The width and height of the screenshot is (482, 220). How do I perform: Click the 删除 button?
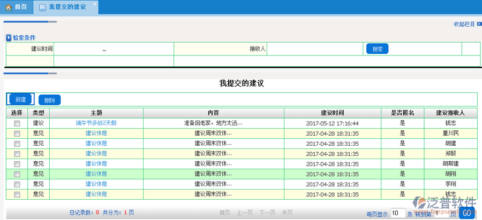coord(50,100)
